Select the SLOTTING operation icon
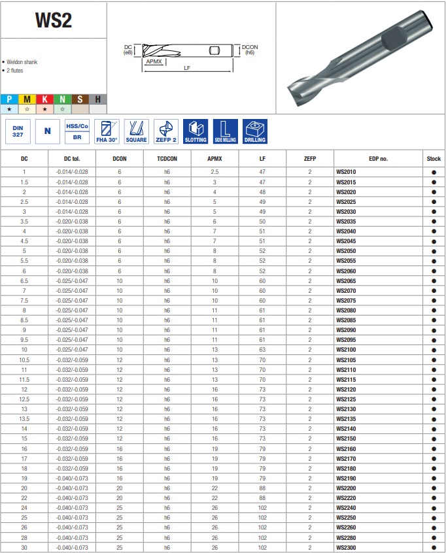The width and height of the screenshot is (446, 553). coord(196,131)
